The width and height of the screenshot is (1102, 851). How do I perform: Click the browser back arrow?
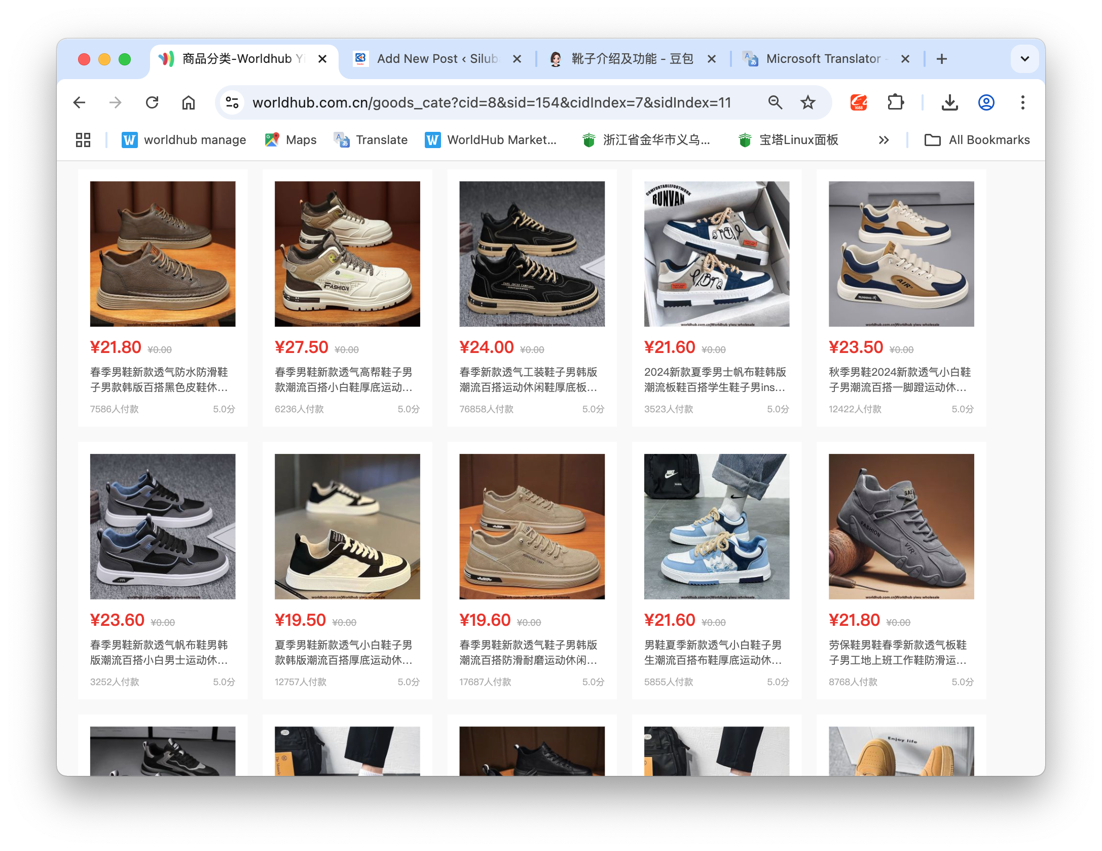click(x=80, y=103)
